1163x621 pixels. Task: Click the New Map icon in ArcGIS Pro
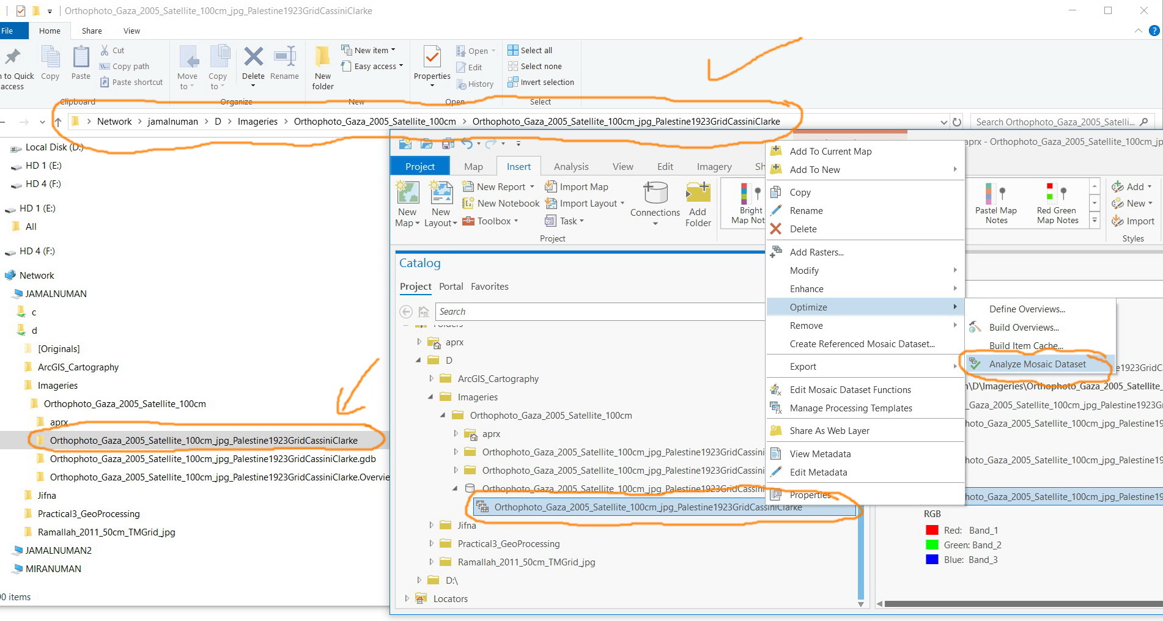point(407,193)
